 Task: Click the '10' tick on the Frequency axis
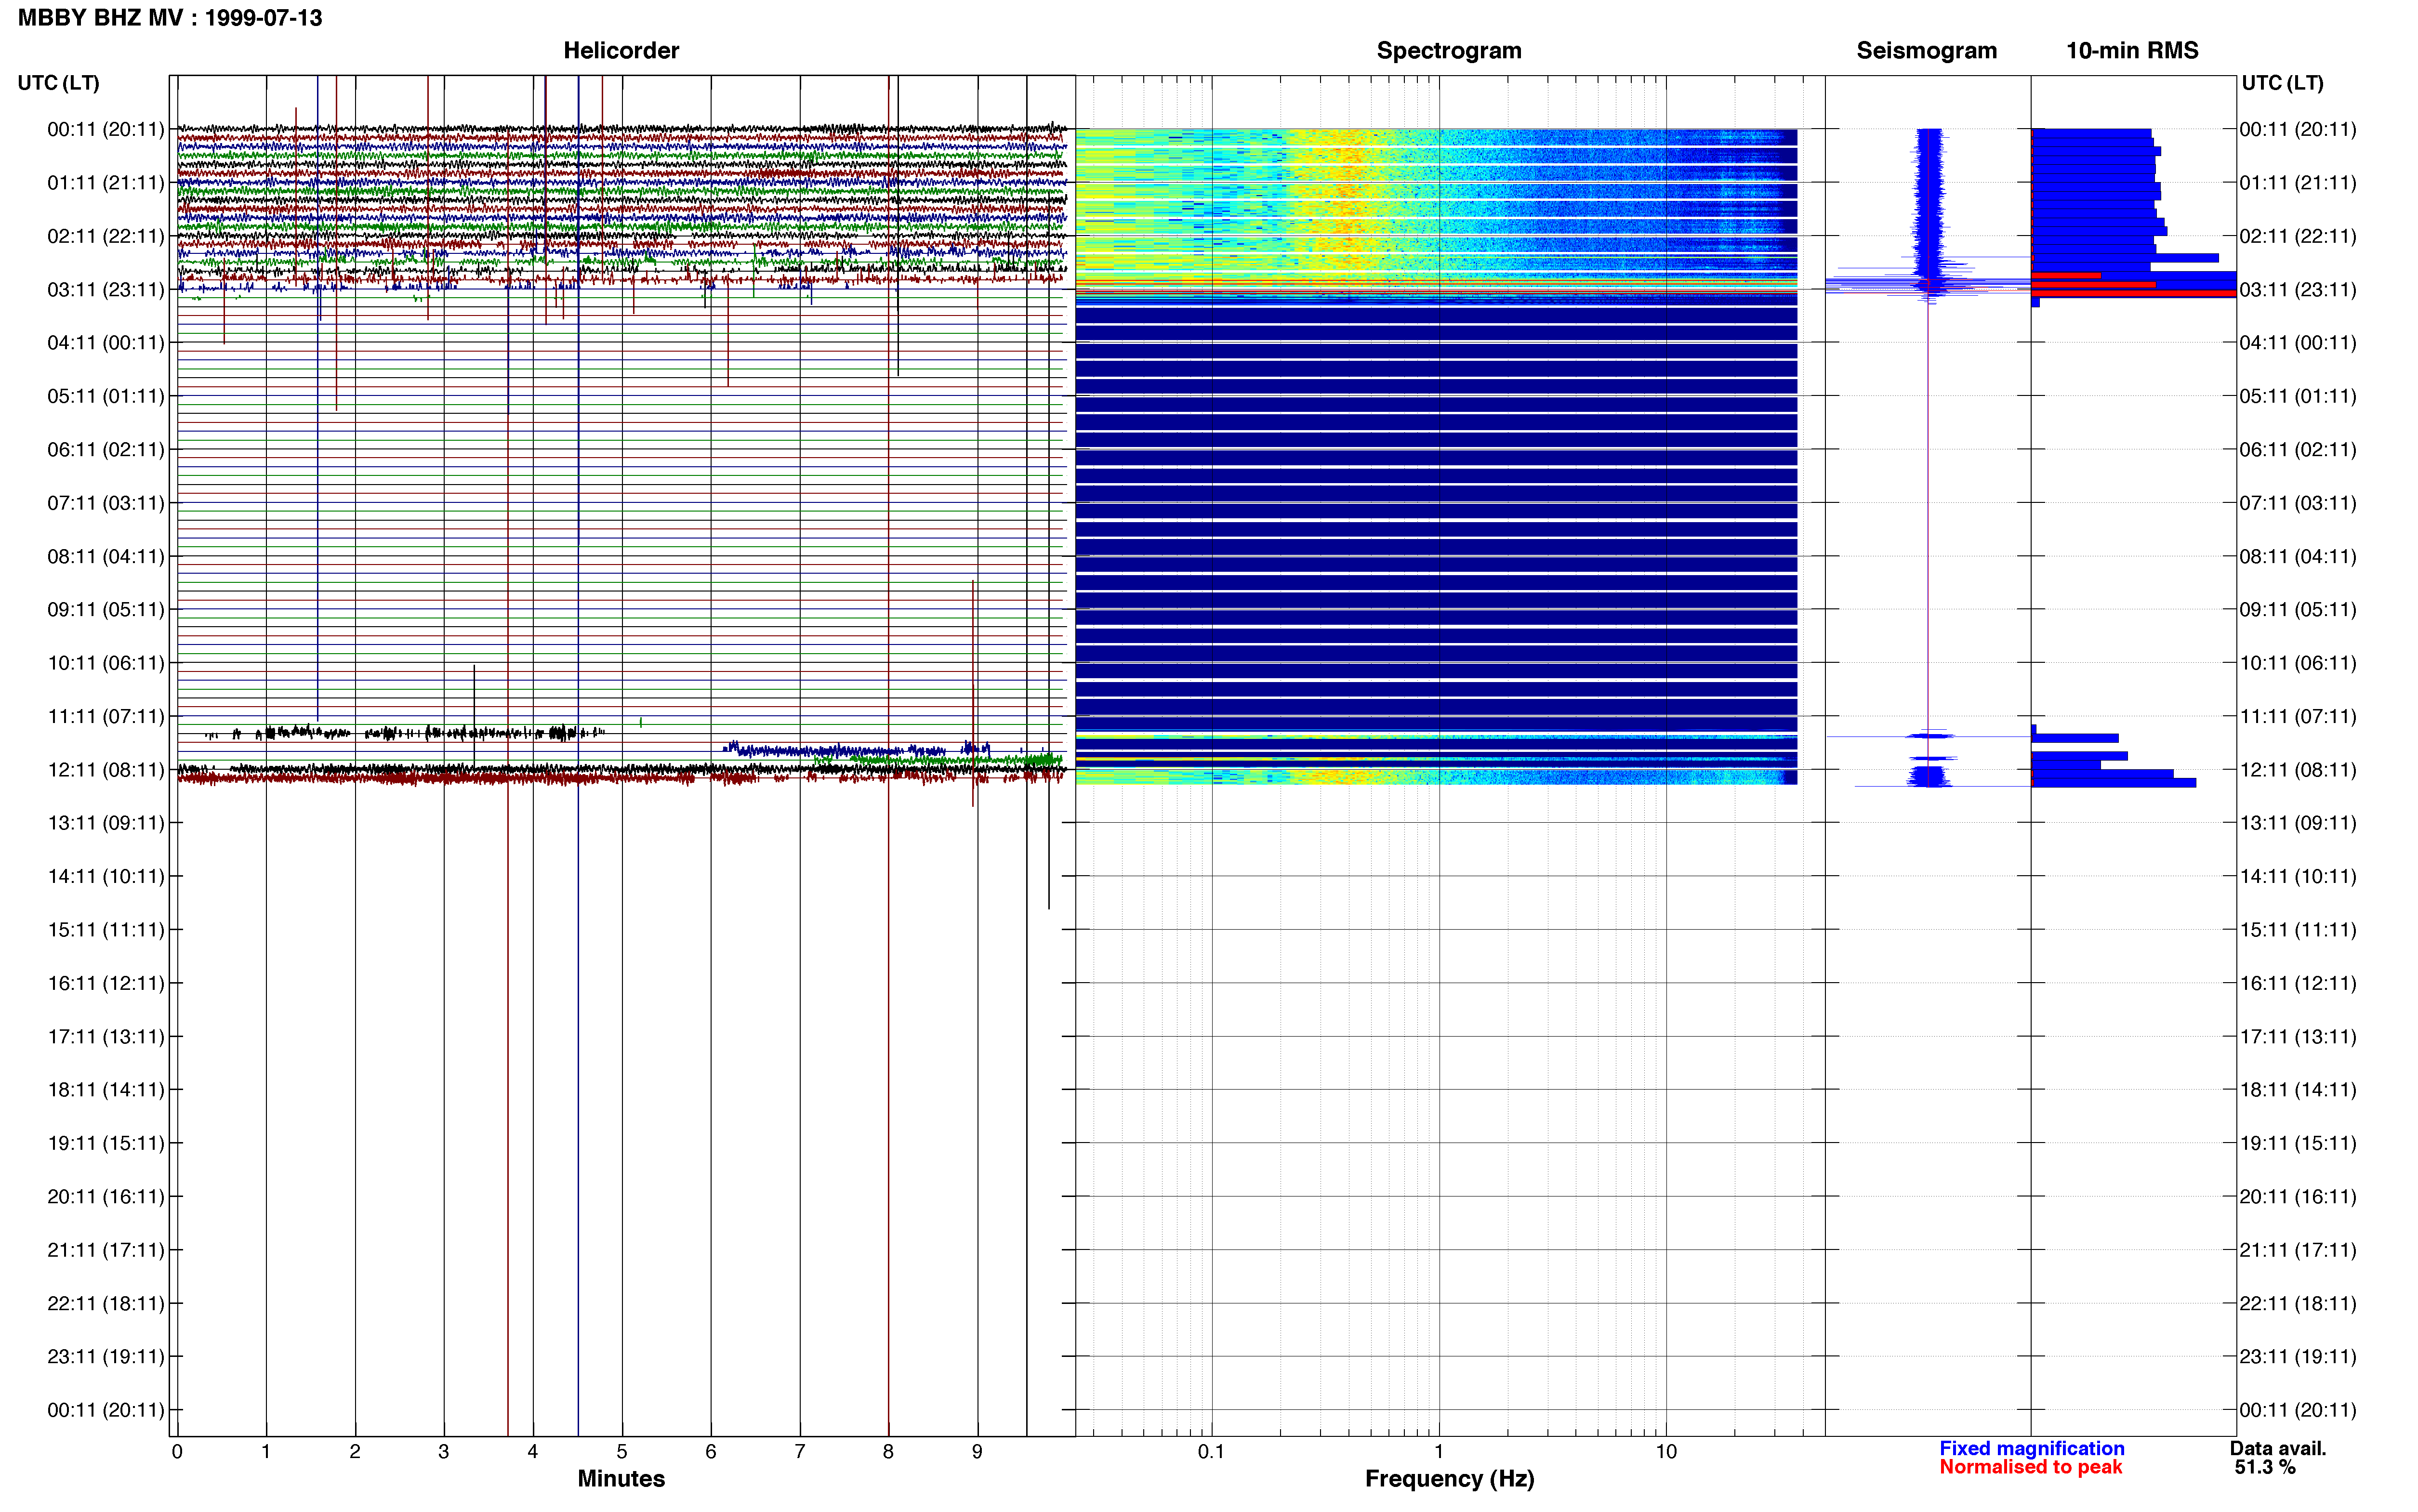coord(1666,1452)
